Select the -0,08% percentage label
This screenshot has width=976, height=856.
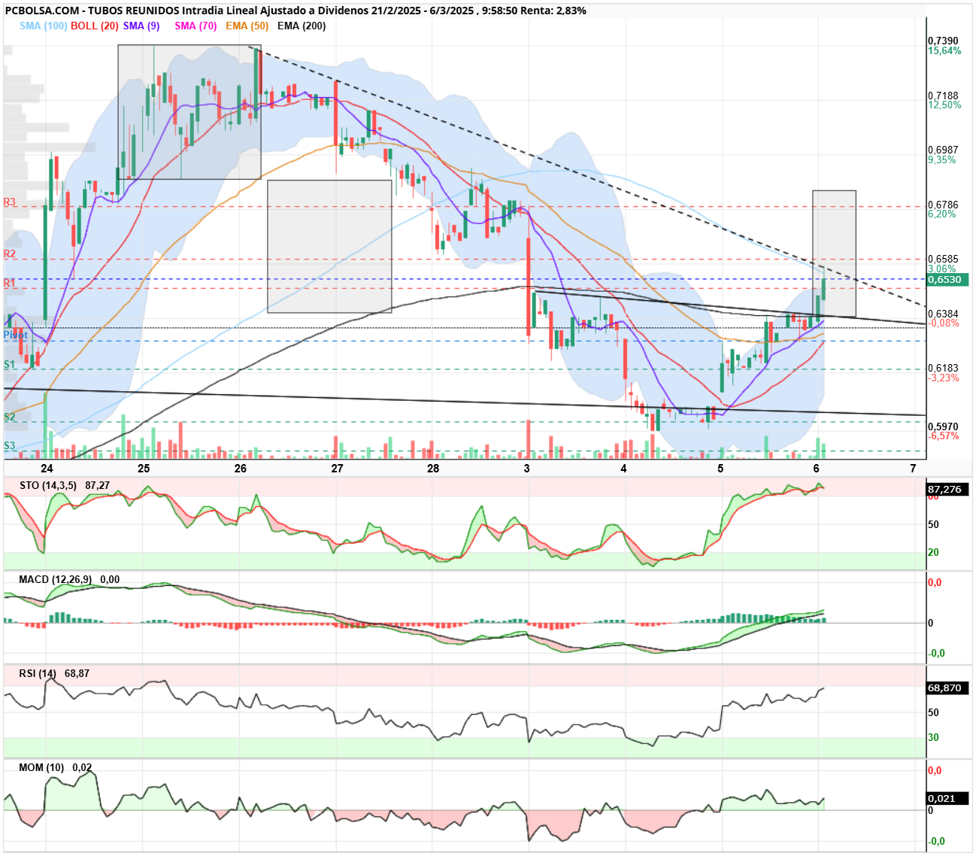click(944, 323)
